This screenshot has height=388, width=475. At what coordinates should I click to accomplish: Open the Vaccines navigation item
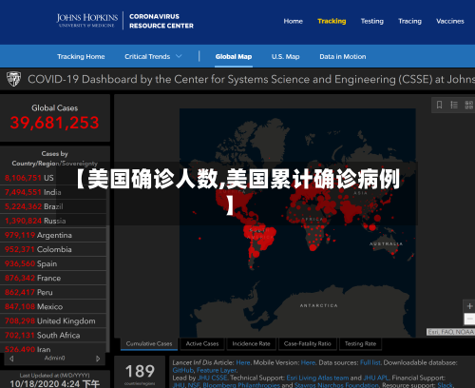pyautogui.click(x=450, y=21)
